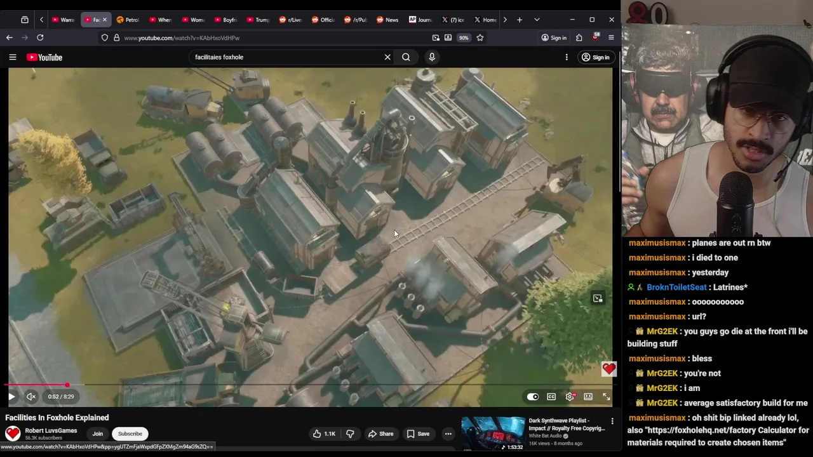Make the video full screen

pyautogui.click(x=606, y=397)
